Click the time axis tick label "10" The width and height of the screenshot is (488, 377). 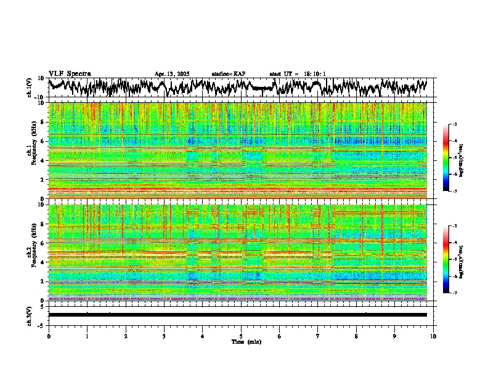[x=433, y=336]
